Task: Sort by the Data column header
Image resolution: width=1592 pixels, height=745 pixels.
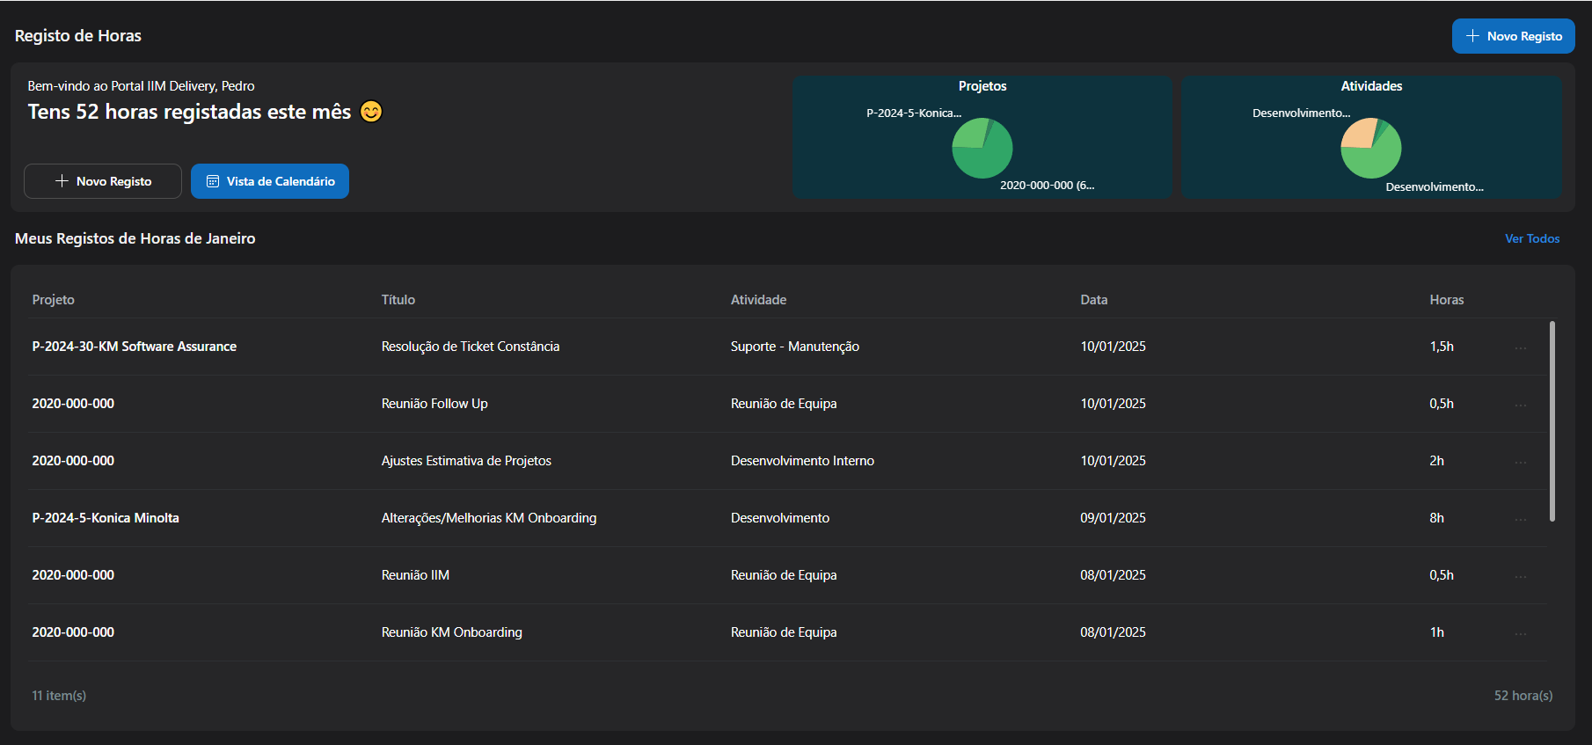Action: (x=1093, y=300)
